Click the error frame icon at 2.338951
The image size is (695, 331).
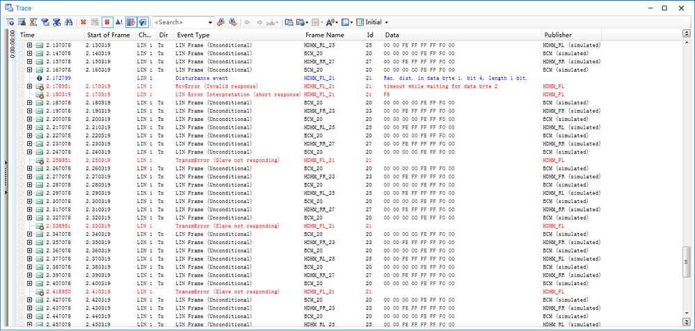(40, 226)
